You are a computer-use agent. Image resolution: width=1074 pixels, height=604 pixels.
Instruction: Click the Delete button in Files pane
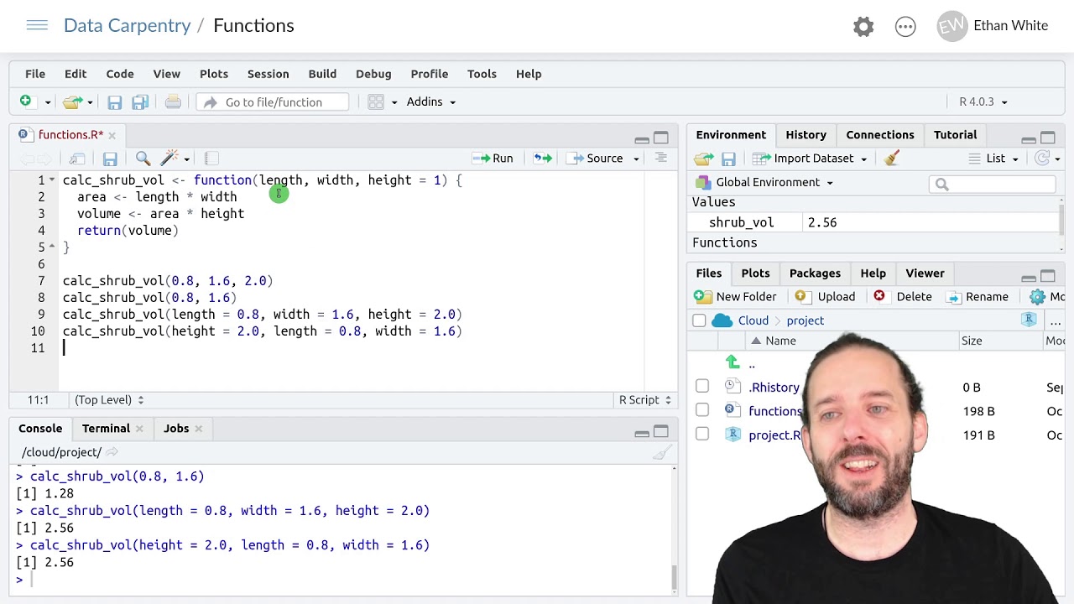(903, 296)
